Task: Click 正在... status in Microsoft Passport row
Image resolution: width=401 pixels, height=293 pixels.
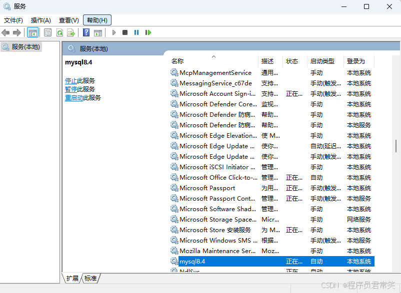Action: point(294,188)
